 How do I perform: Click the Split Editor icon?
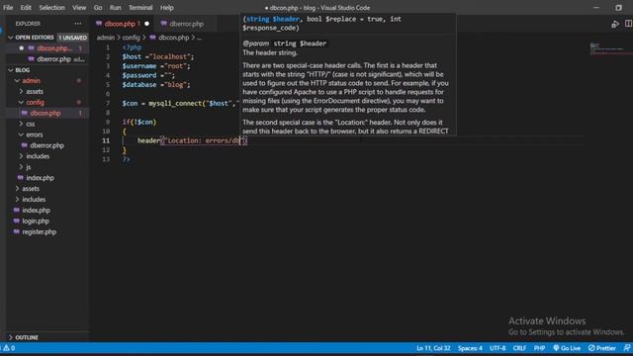point(629,24)
